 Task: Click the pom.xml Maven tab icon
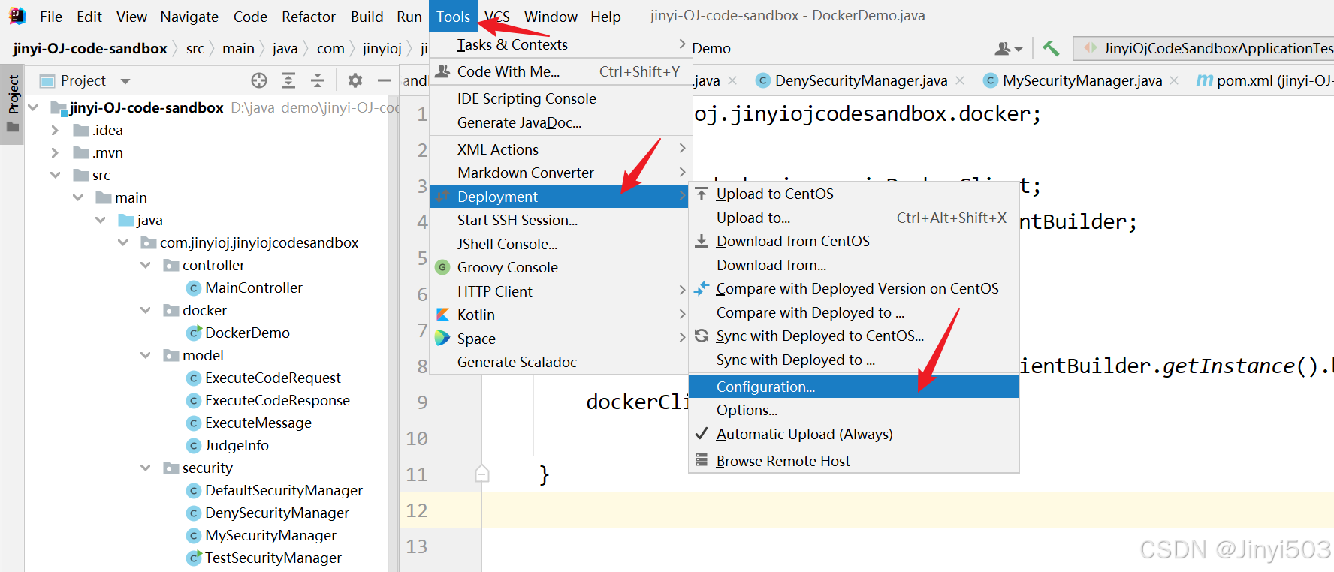point(1204,80)
